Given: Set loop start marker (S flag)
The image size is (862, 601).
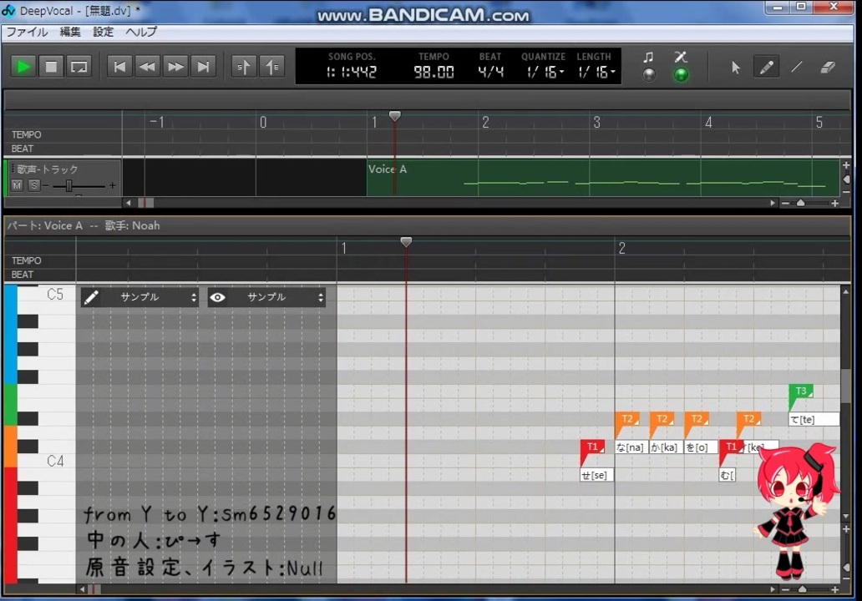Looking at the screenshot, I should [244, 67].
